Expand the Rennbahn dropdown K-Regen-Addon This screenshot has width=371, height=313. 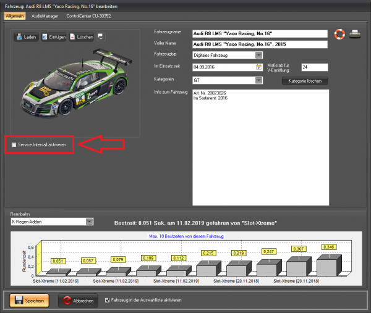tap(90, 222)
